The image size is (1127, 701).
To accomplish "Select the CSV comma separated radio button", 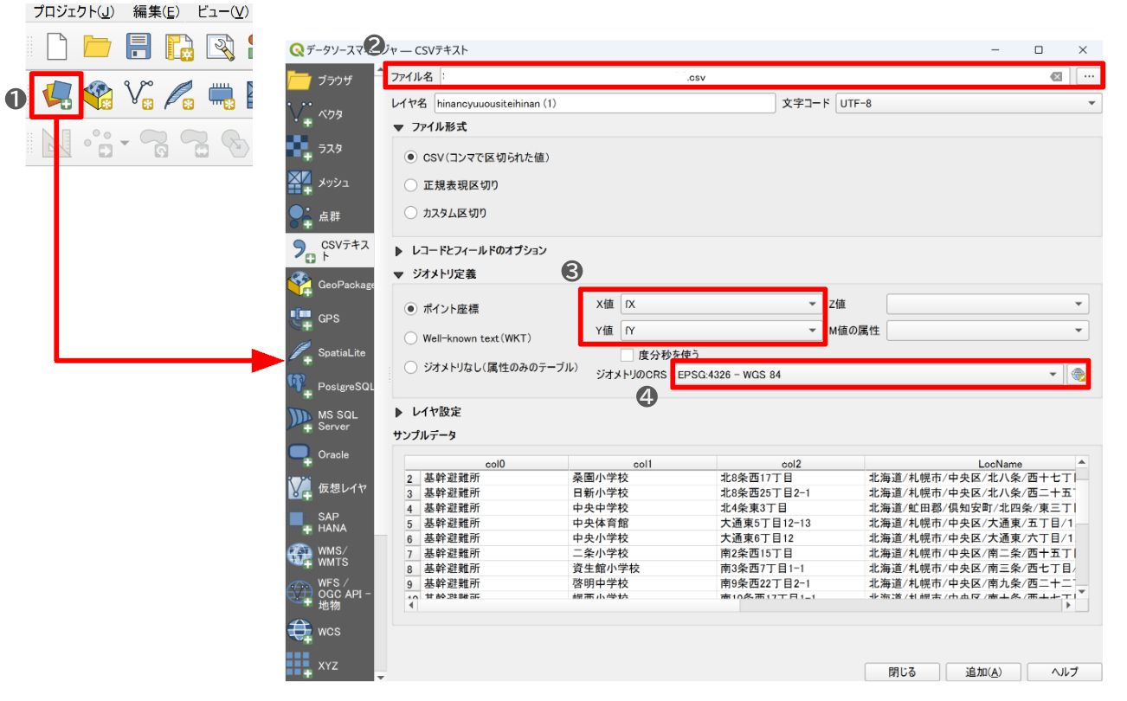I will (411, 158).
